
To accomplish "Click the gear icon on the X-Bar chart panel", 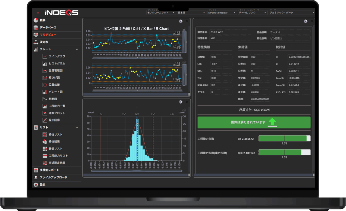I will tap(181, 21).
